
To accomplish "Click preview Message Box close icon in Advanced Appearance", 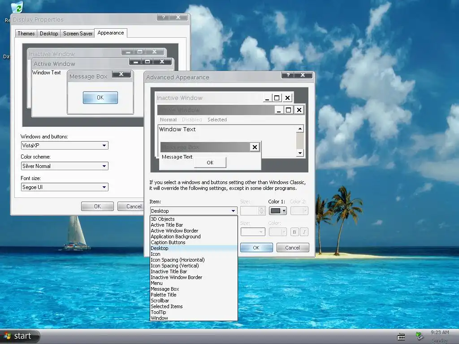I will click(x=255, y=147).
